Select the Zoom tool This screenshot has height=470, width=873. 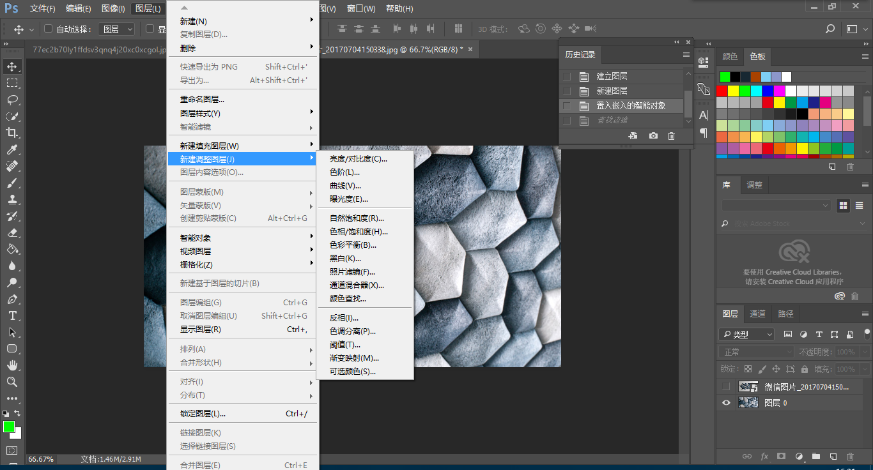[x=12, y=382]
